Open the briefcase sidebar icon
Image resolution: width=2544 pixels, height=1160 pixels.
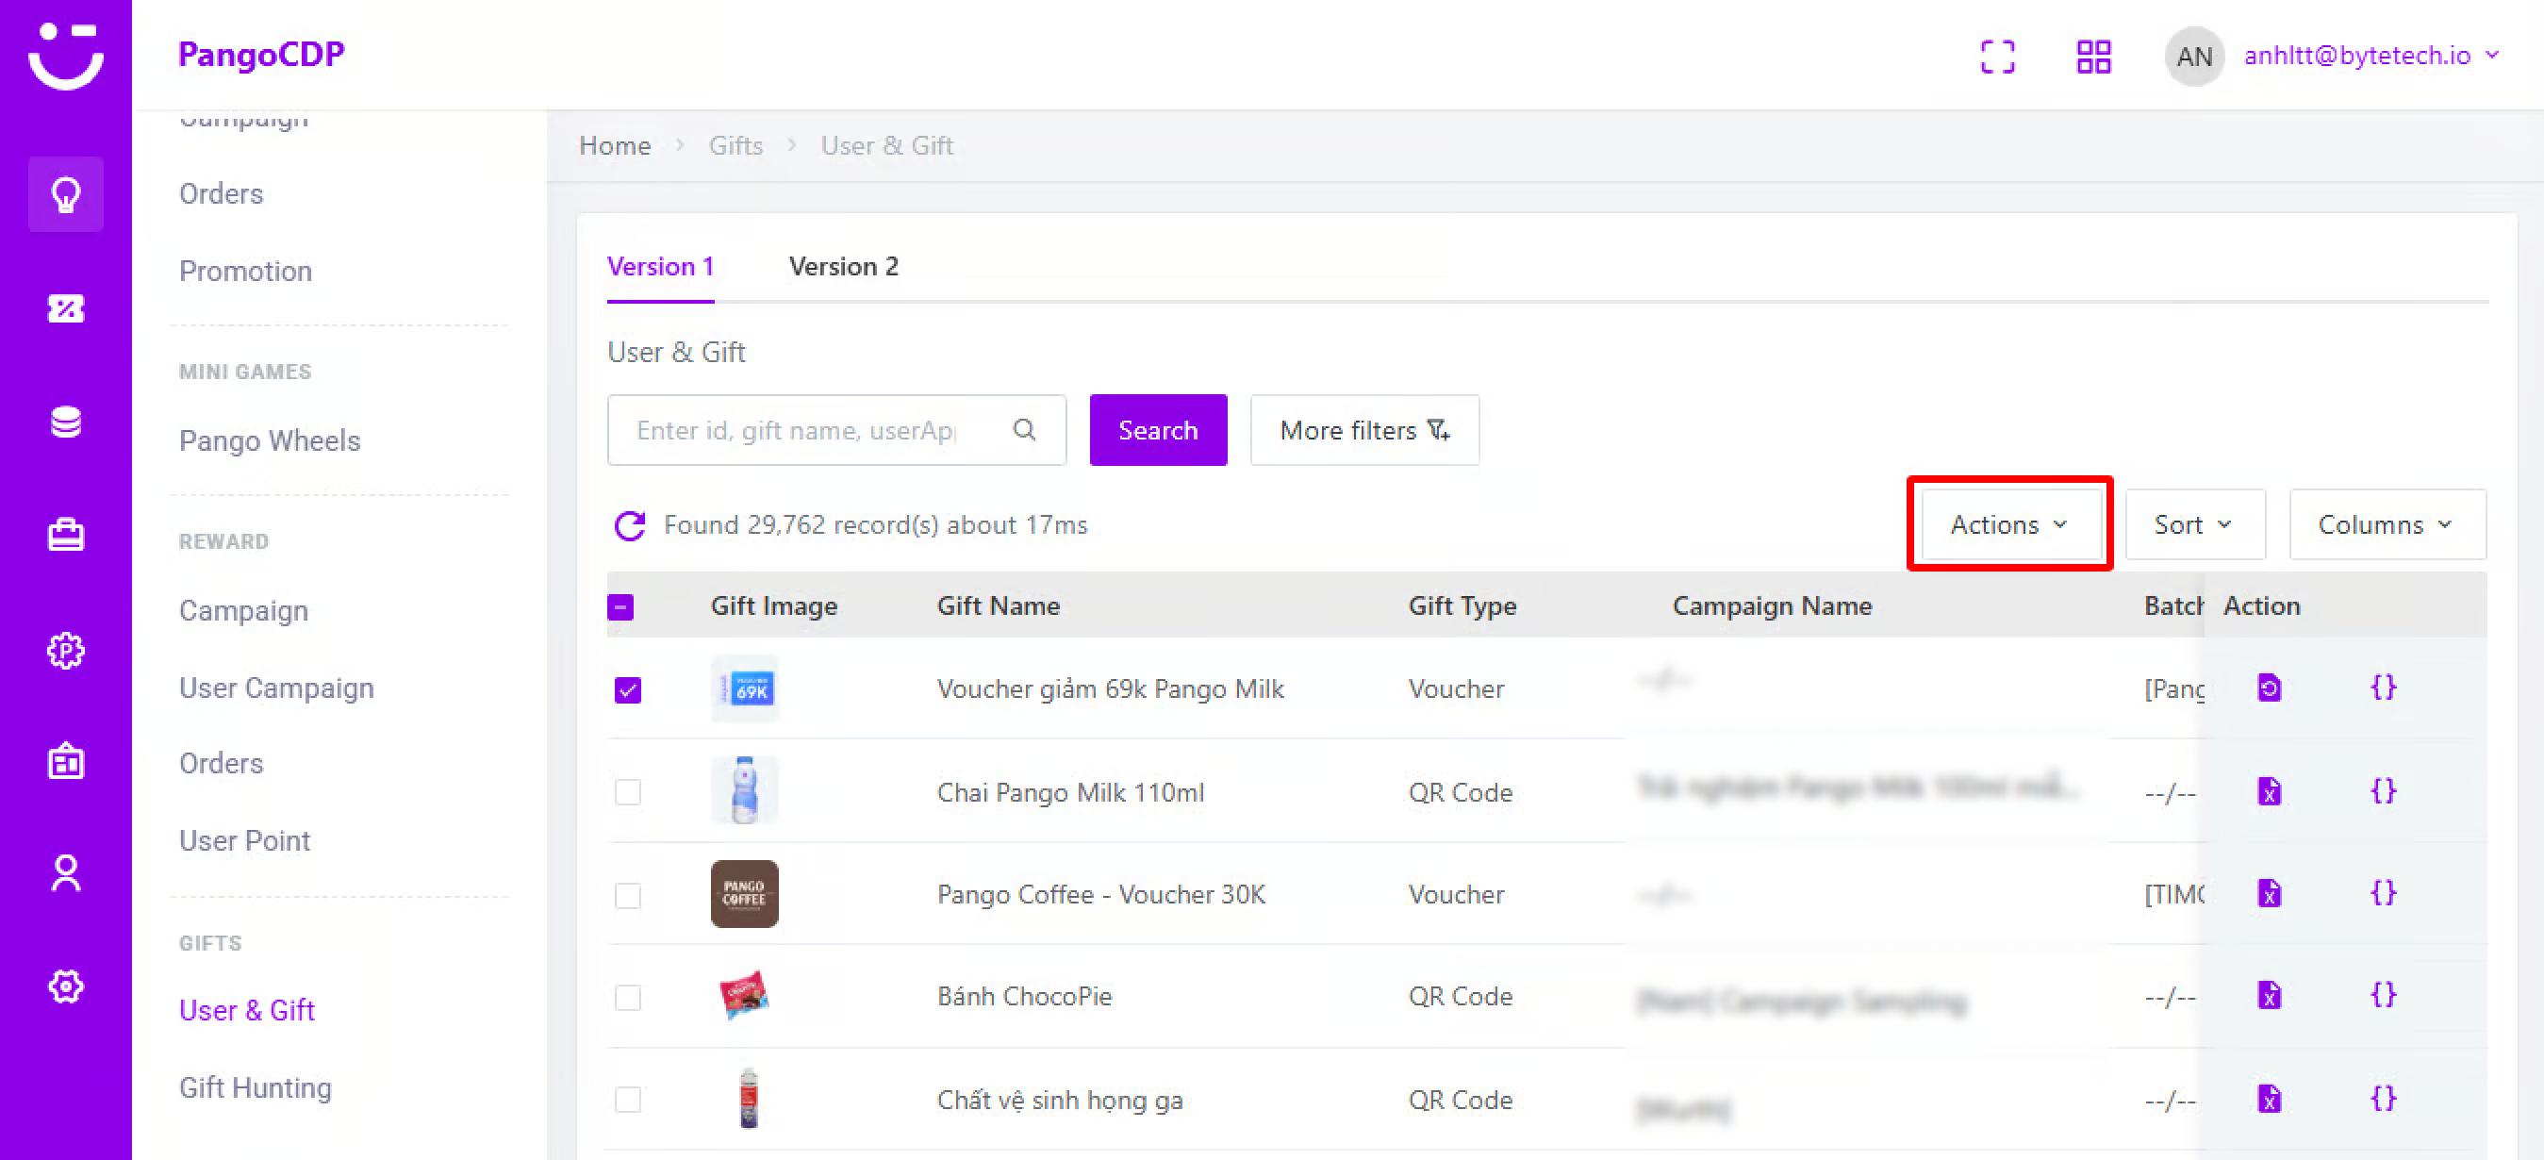65,535
